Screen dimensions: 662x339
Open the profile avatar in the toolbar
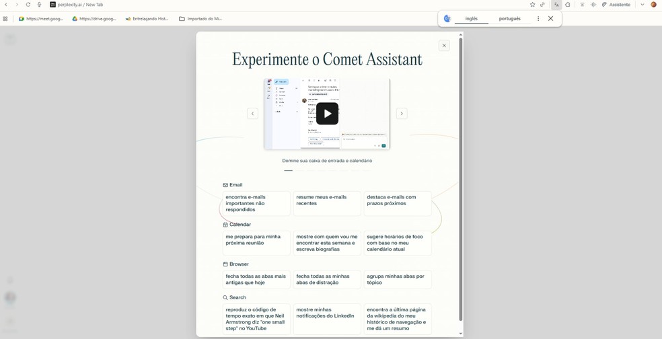(x=653, y=5)
